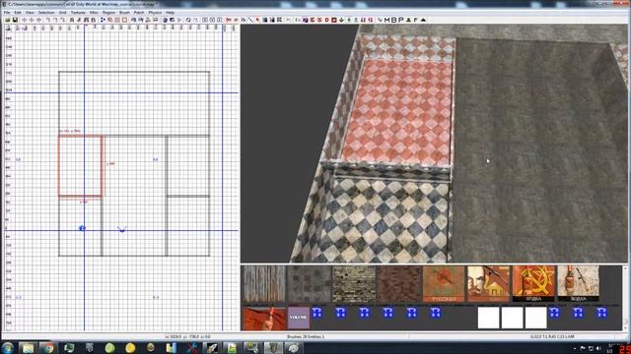Select the red flag with hand texture

coord(264,319)
